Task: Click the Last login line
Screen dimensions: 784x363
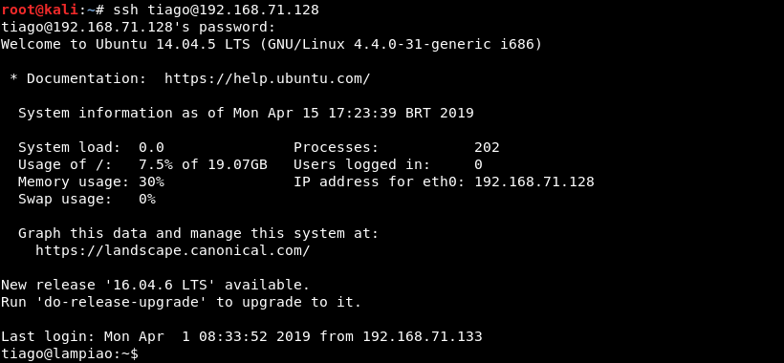Action: point(242,336)
